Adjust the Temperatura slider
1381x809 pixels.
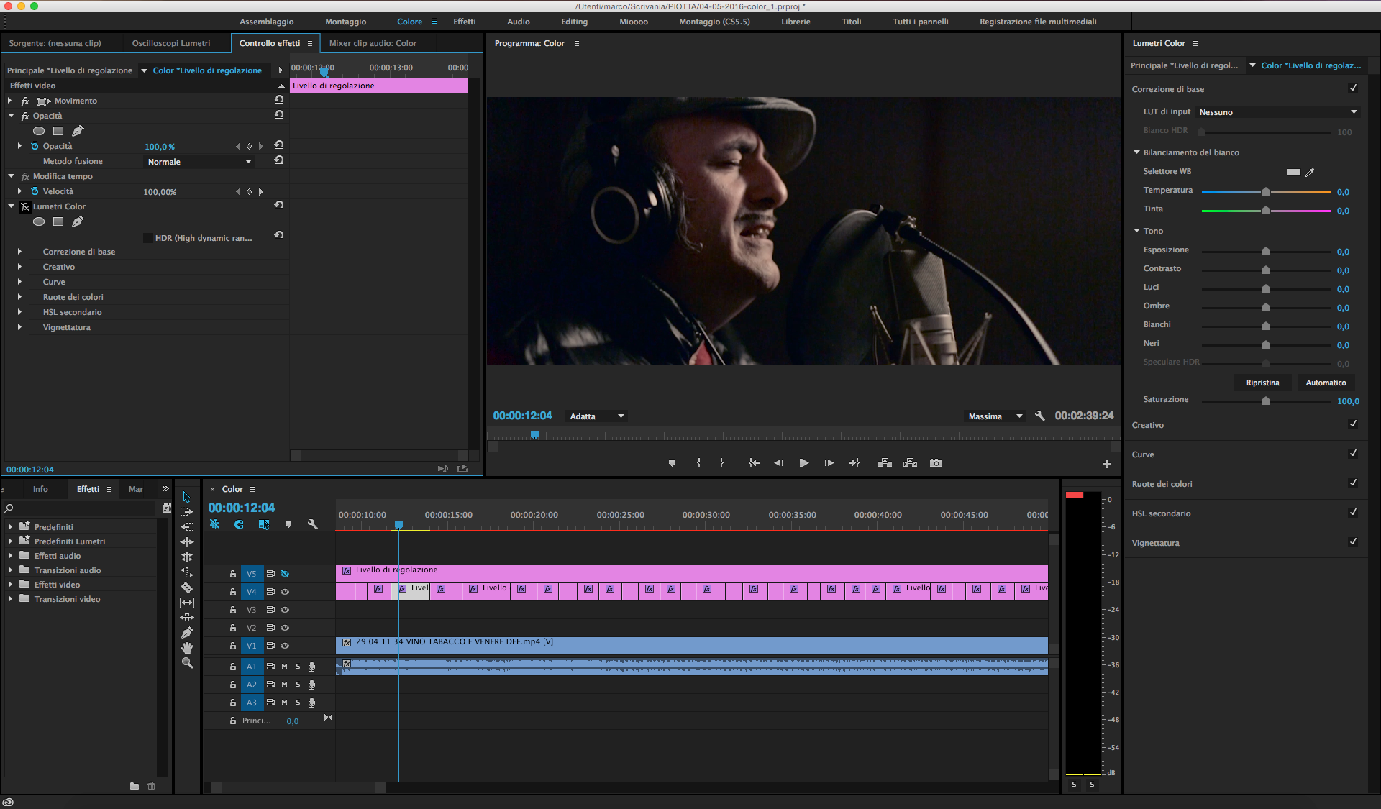(1266, 192)
